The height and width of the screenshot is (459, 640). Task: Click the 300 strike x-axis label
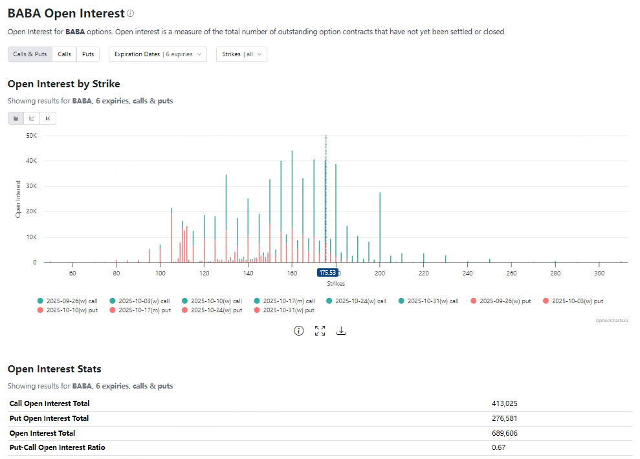(599, 273)
